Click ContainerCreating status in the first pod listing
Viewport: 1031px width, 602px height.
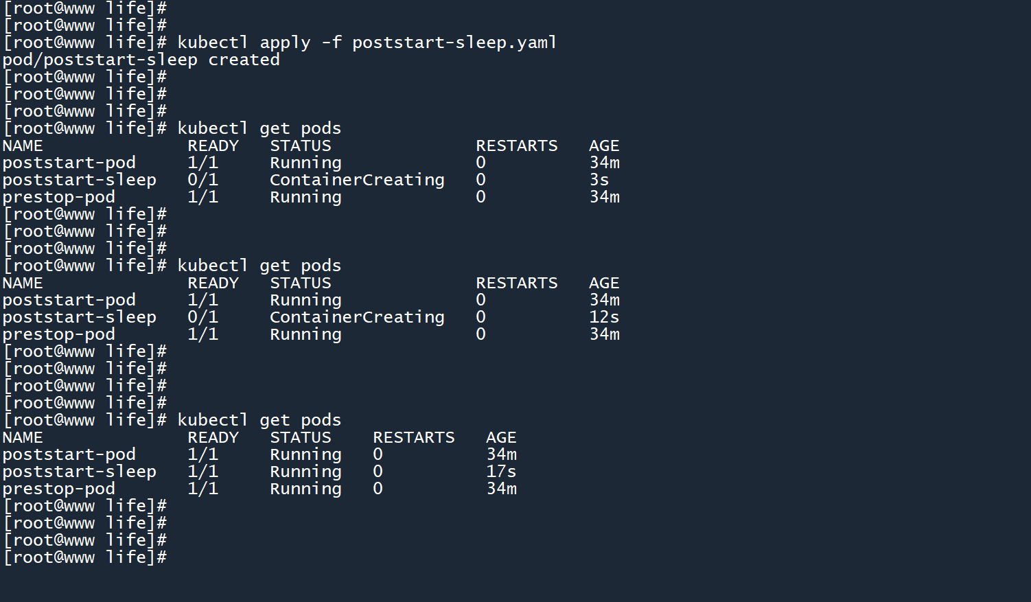tap(357, 180)
